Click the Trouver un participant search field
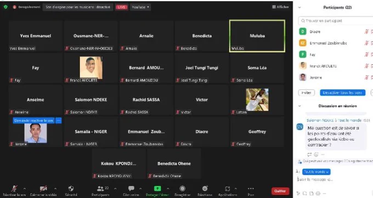The height and width of the screenshot is (198, 373). tap(336, 21)
